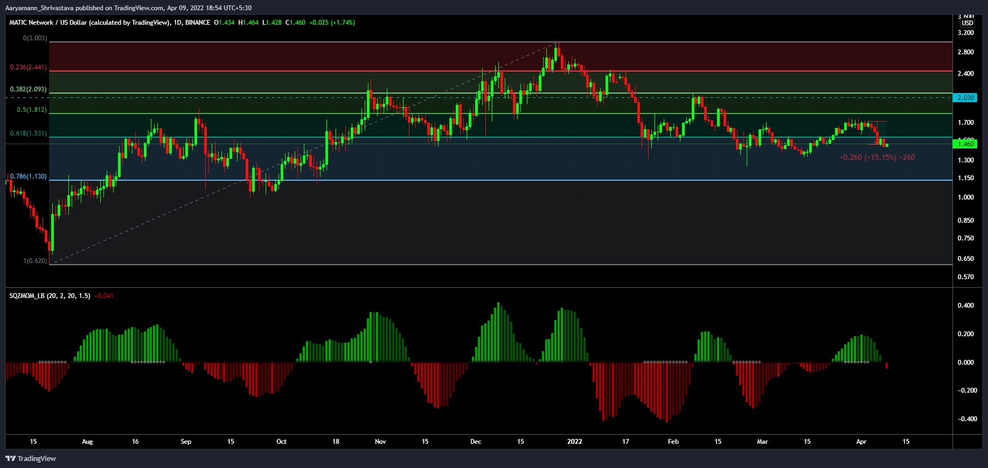Click the USD currency badge on price axis
The height and width of the screenshot is (468, 988).
968,23
